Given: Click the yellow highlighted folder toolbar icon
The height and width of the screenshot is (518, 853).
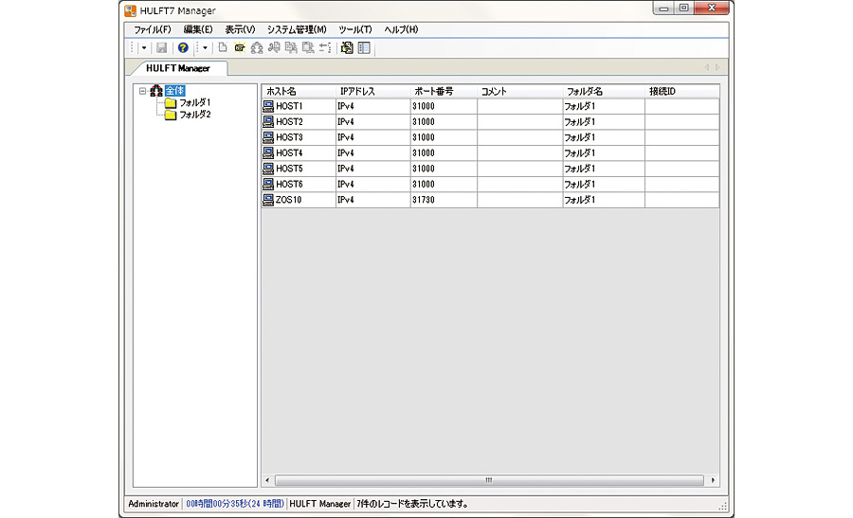Looking at the screenshot, I should (x=239, y=47).
